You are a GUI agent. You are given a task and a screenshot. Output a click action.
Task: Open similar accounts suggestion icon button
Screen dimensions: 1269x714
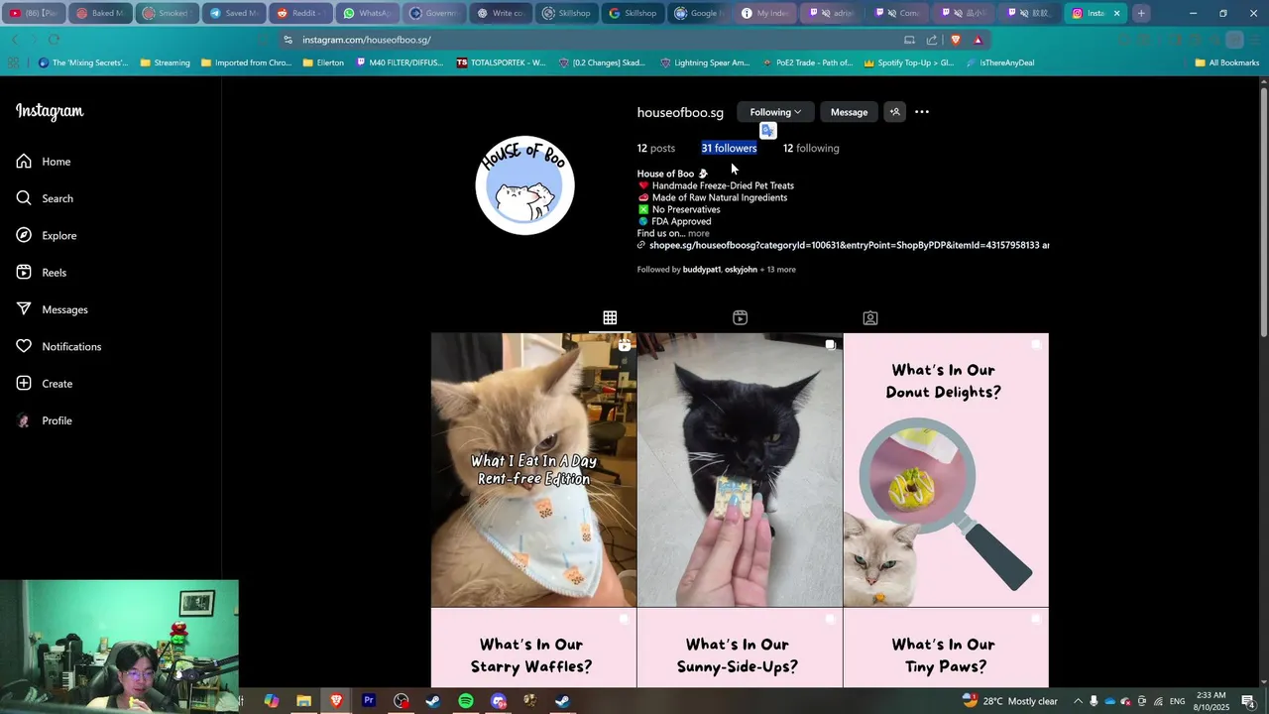pyautogui.click(x=894, y=112)
